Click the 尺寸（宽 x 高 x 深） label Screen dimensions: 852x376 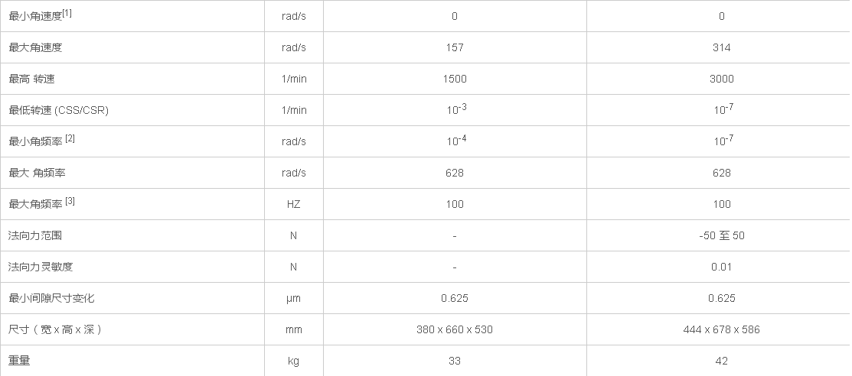[x=56, y=329]
